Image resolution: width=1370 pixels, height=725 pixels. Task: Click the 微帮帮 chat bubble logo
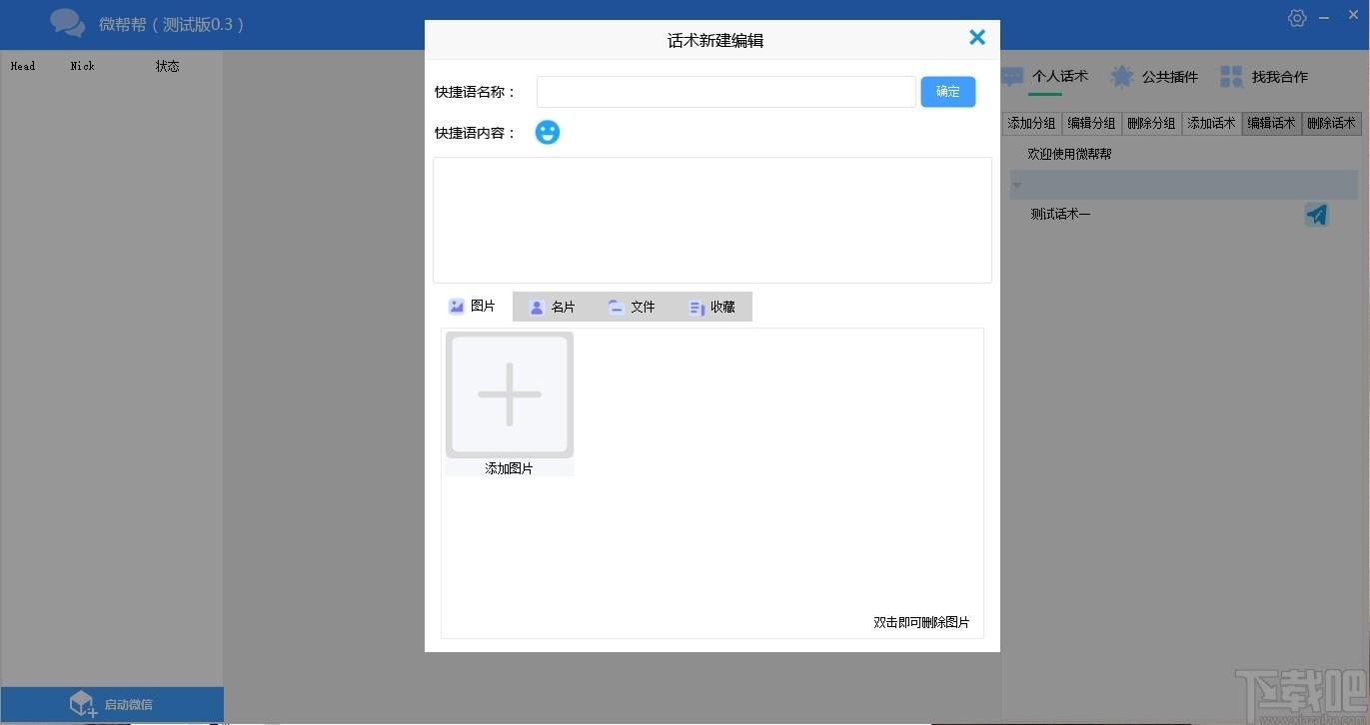tap(68, 23)
